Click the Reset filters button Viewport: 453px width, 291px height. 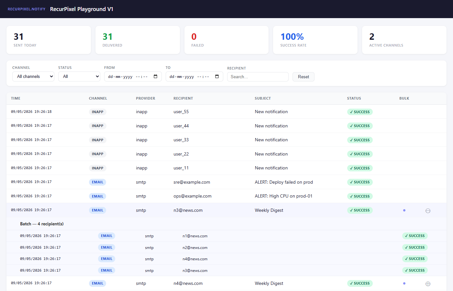304,77
